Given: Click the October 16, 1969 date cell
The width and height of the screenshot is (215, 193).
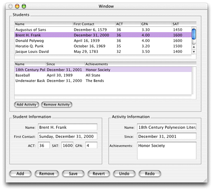Looking at the screenshot, I should pyautogui.click(x=89, y=46).
